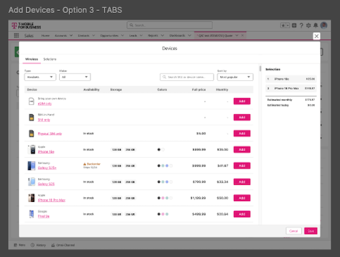Viewport: 340px width, 257px height.
Task: Open the help question mark icon
Action: click(x=301, y=25)
